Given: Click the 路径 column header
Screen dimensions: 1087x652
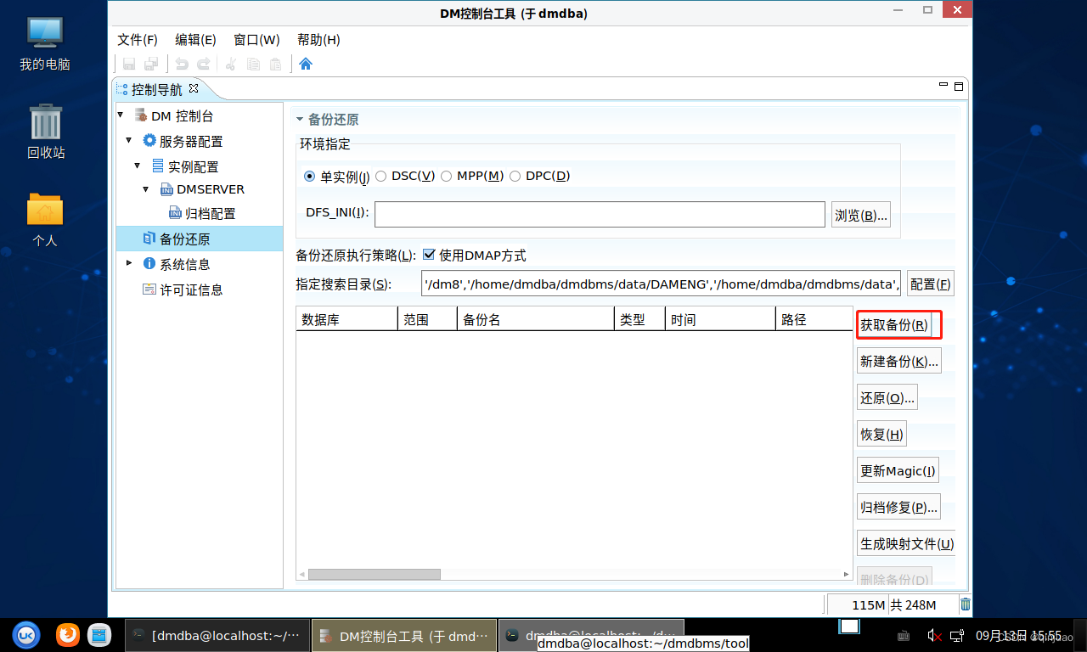Looking at the screenshot, I should point(814,319).
